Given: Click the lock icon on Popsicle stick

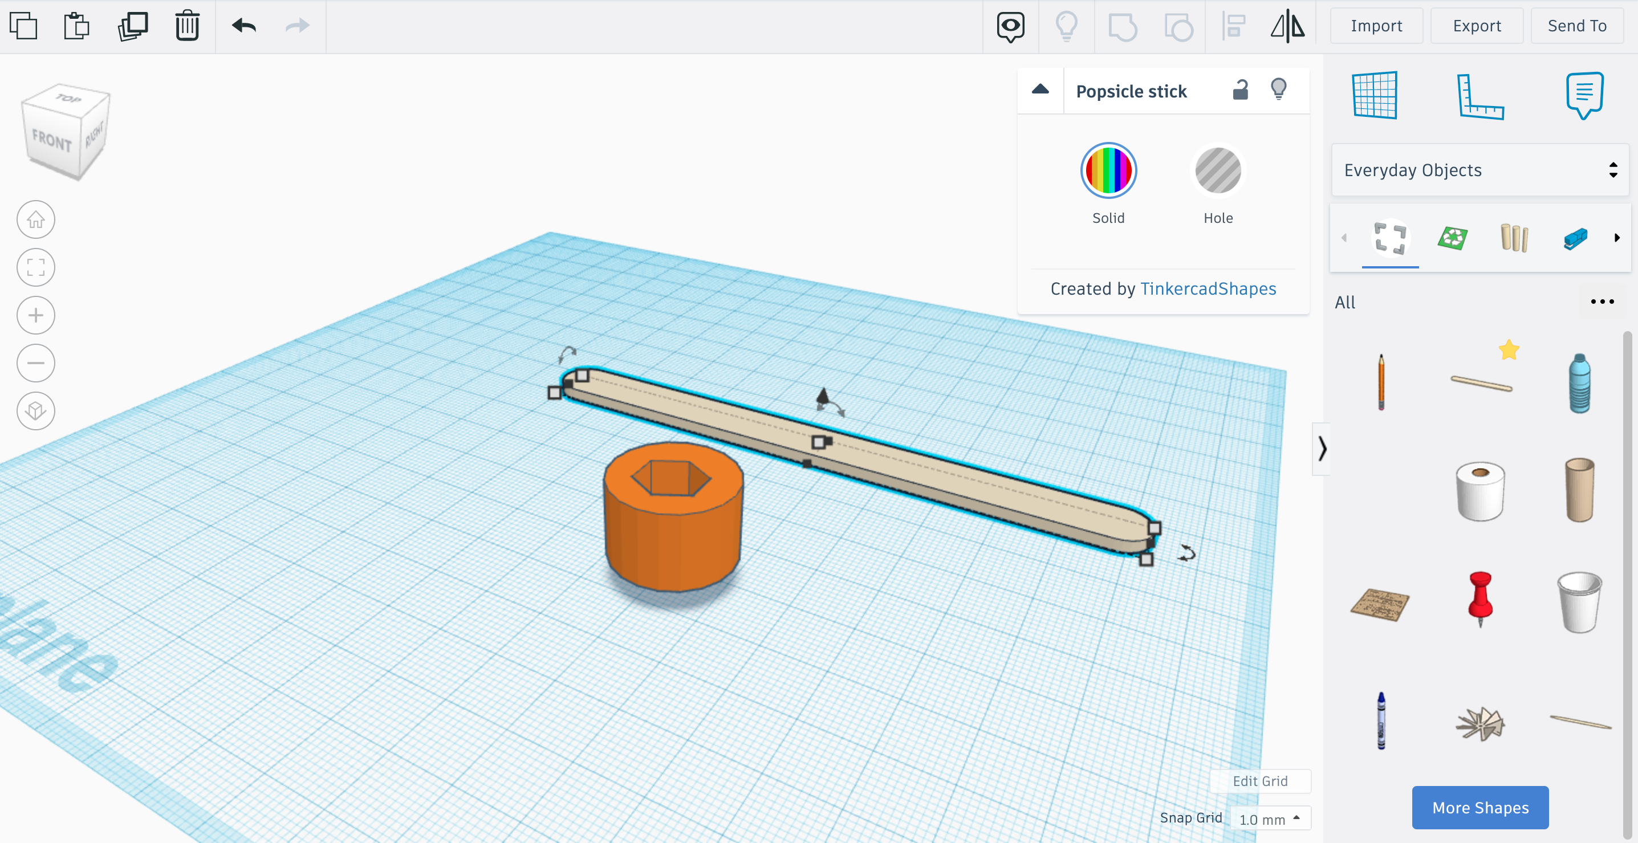Looking at the screenshot, I should click(1240, 90).
